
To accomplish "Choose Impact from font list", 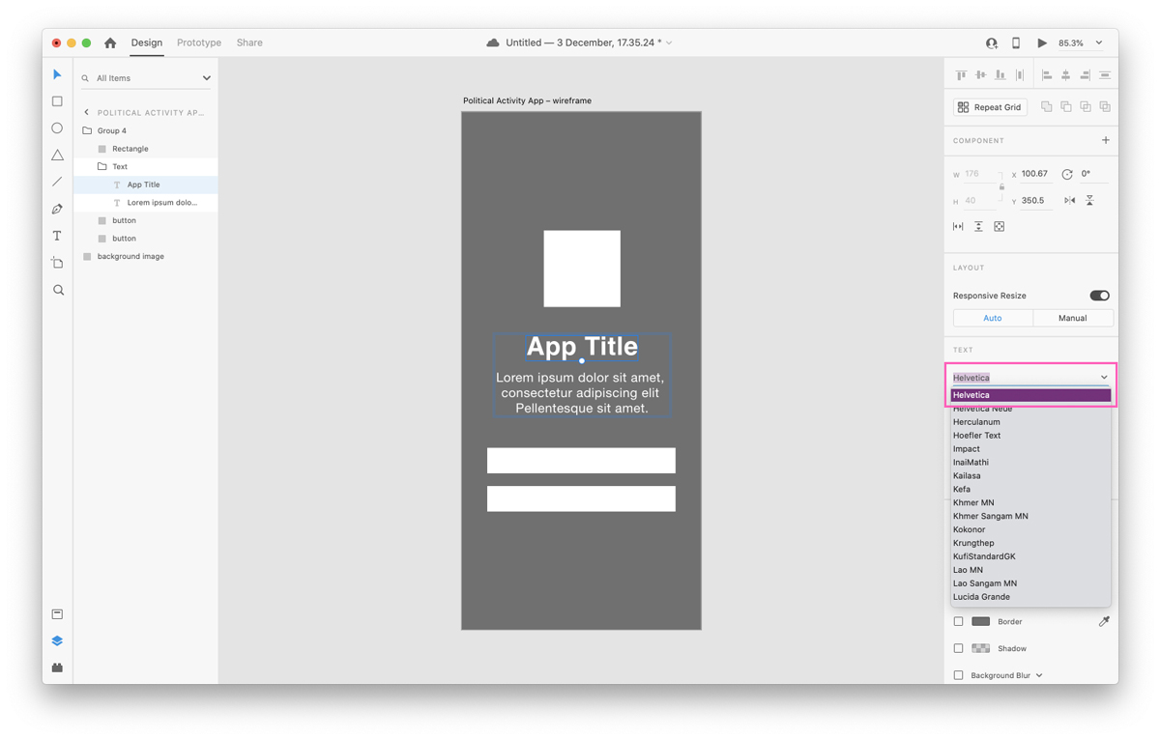I will pyautogui.click(x=1030, y=449).
